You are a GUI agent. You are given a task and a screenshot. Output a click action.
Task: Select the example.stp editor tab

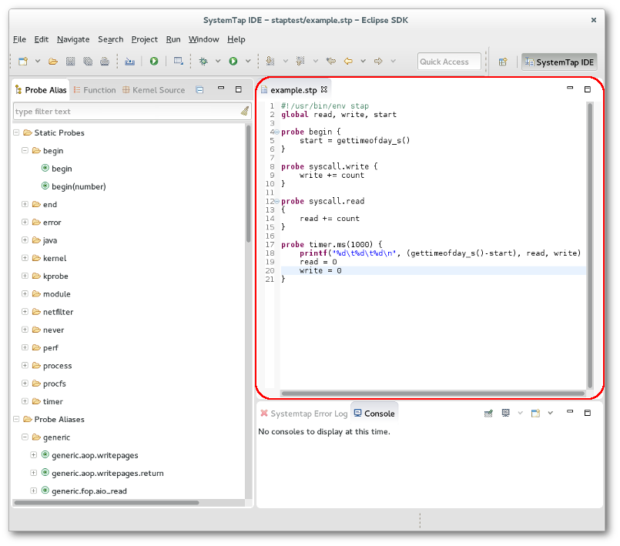293,90
